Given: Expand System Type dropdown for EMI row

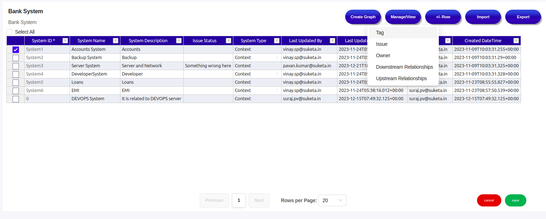Looking at the screenshot, I should click(277, 91).
